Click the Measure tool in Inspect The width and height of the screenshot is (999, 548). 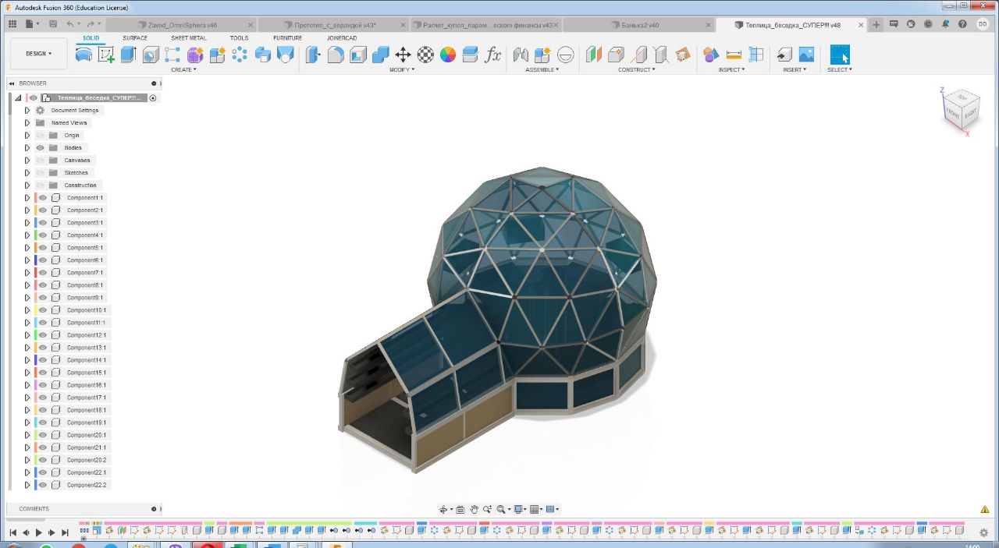pyautogui.click(x=734, y=55)
